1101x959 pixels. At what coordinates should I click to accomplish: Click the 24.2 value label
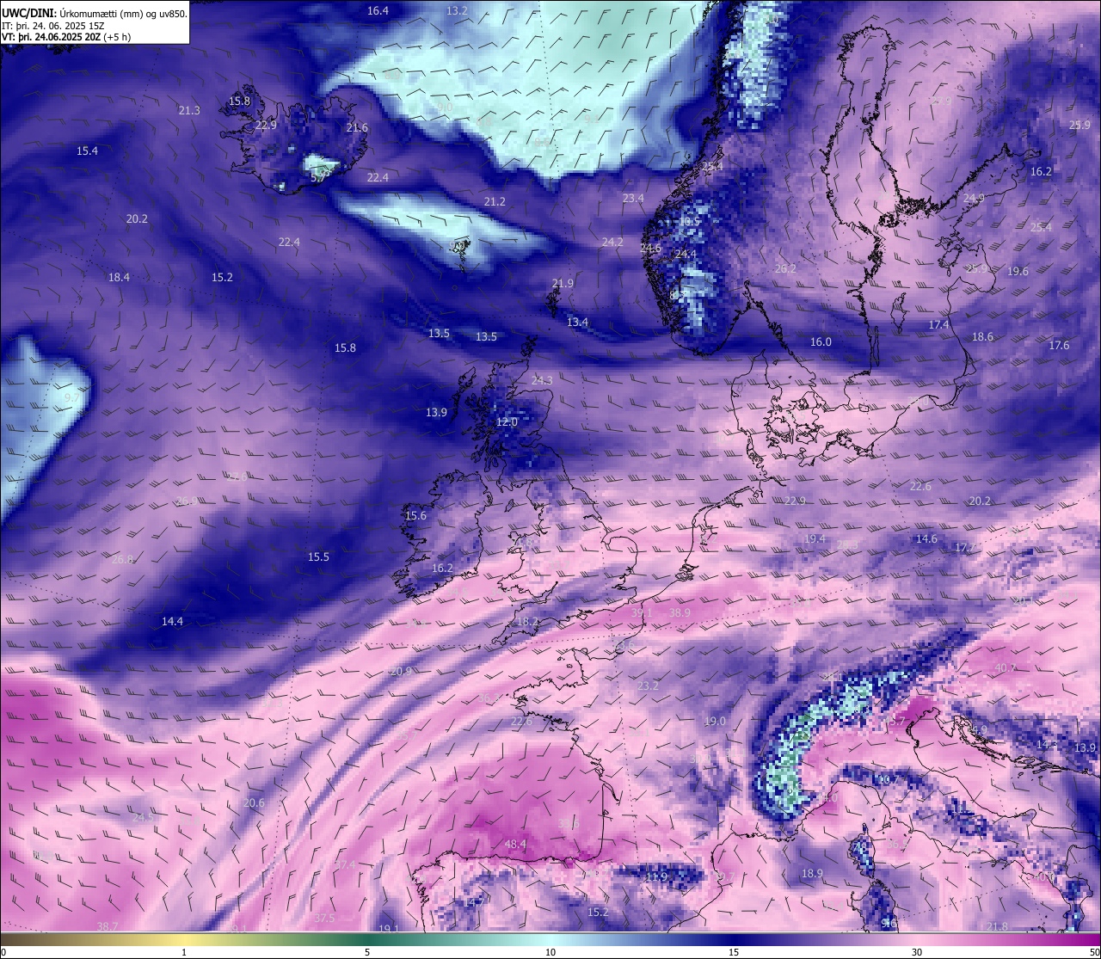point(612,242)
